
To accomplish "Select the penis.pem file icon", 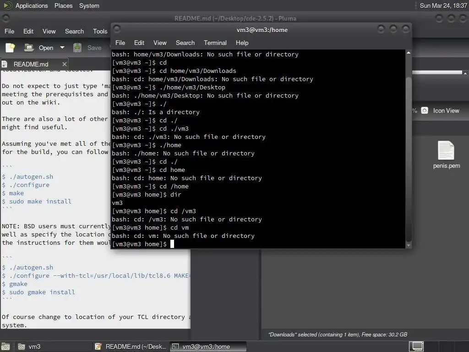I will [446, 154].
